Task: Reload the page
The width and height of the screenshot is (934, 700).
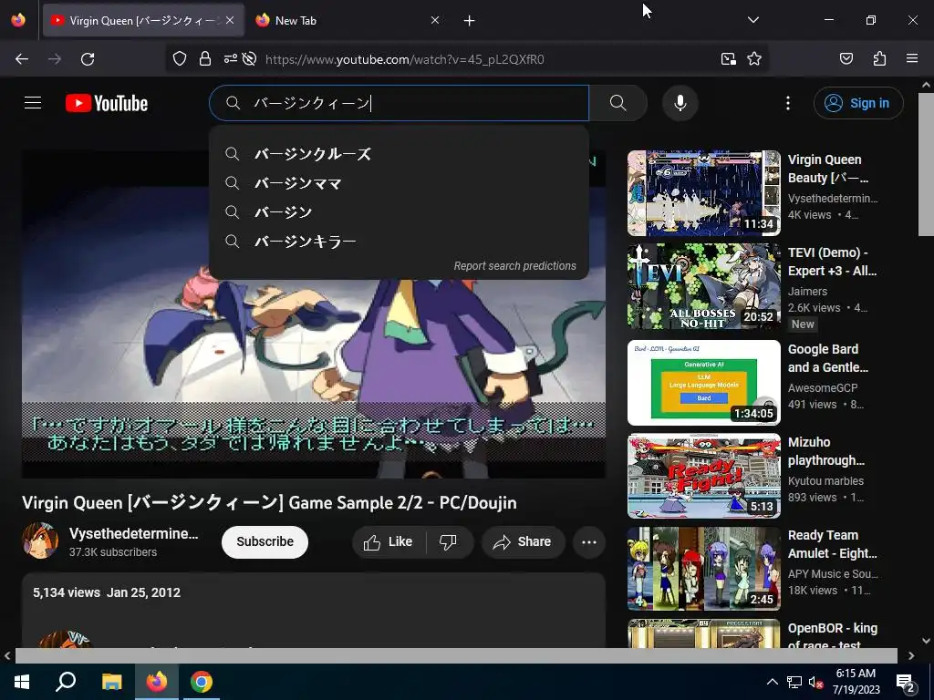Action: 88,59
